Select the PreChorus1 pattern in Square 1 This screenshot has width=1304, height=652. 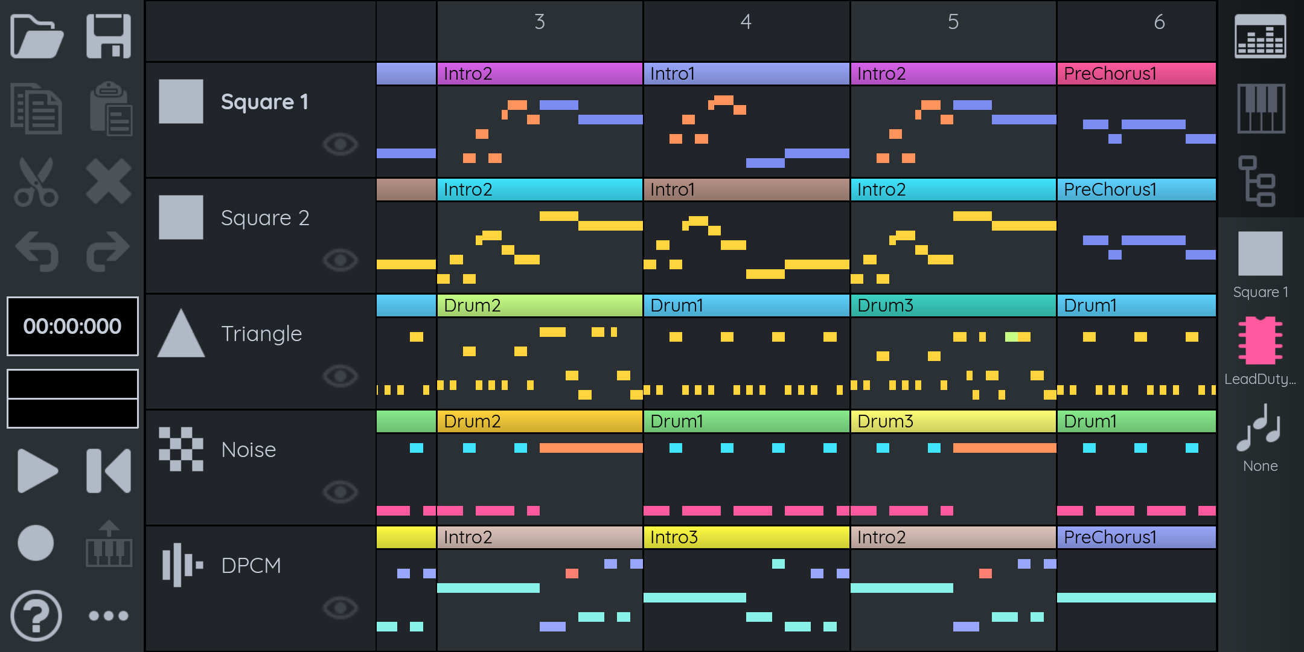(1136, 74)
